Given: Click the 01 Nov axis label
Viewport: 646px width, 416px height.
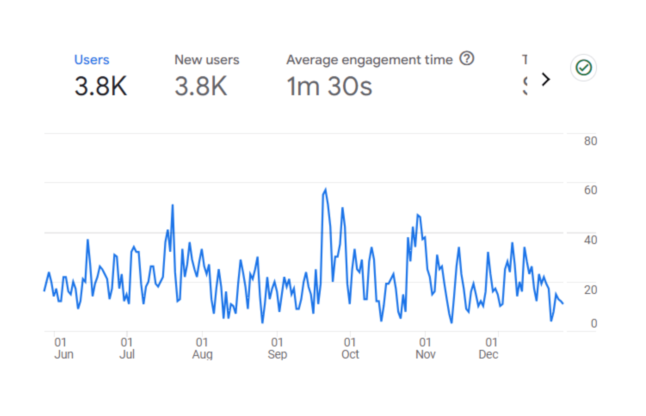Looking at the screenshot, I should [x=425, y=348].
